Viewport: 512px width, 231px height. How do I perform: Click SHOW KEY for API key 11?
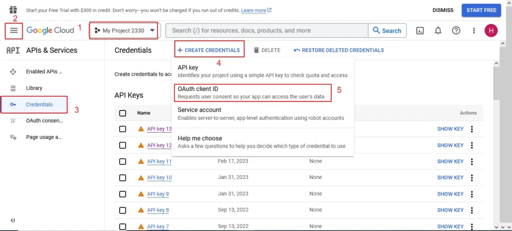[x=450, y=162]
